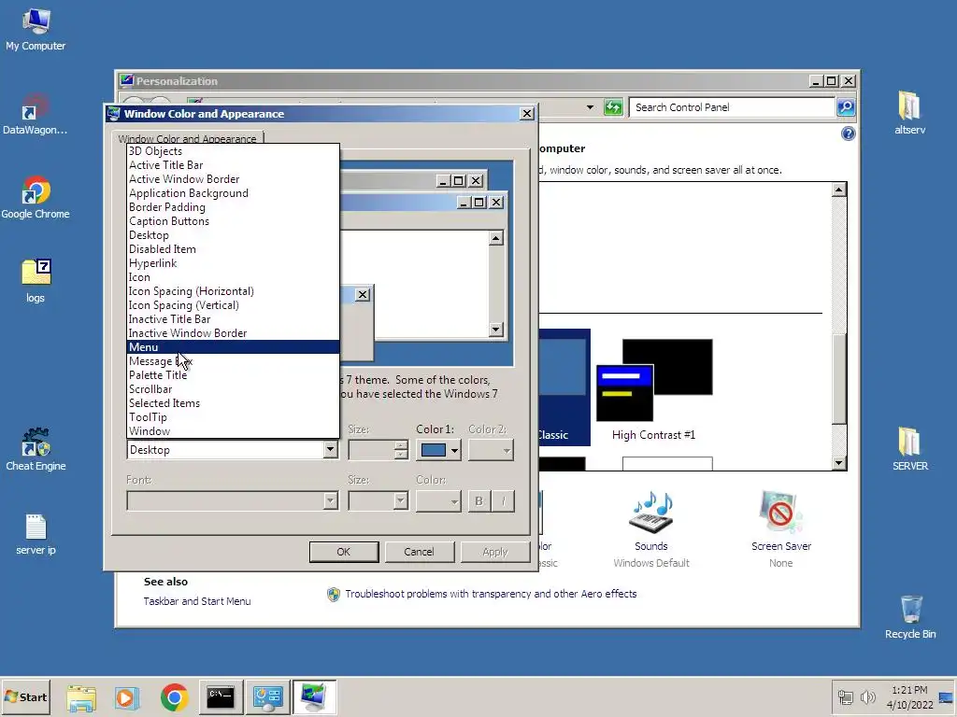This screenshot has width=957, height=717.
Task: Open the address bar history dropdown arrow
Action: (590, 107)
